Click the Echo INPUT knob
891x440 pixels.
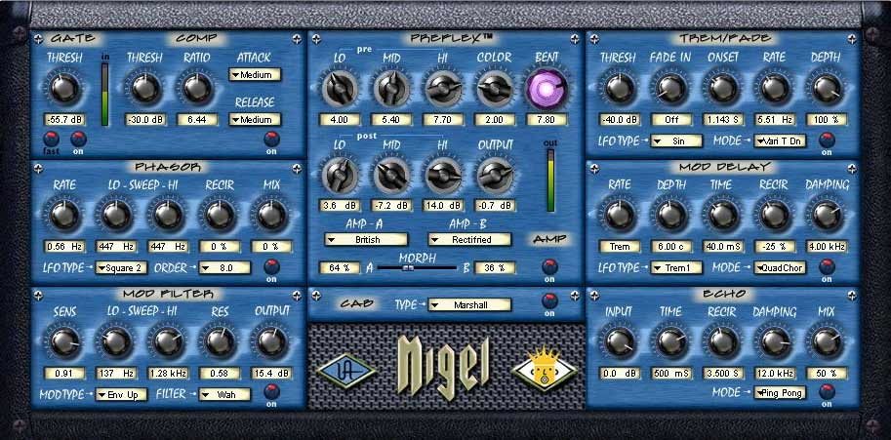pyautogui.click(x=620, y=342)
